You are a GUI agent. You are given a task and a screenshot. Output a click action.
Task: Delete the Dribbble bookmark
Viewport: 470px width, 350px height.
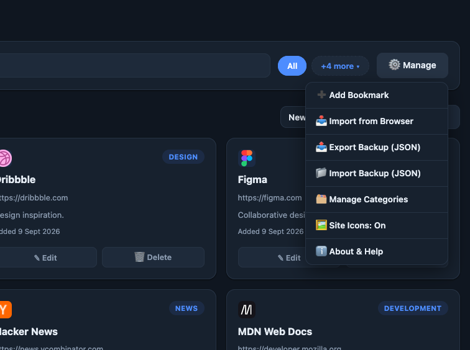[153, 258]
